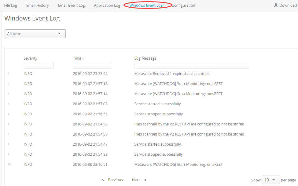Click the message at time 21:54:58
The width and height of the screenshot is (298, 186).
point(189,124)
